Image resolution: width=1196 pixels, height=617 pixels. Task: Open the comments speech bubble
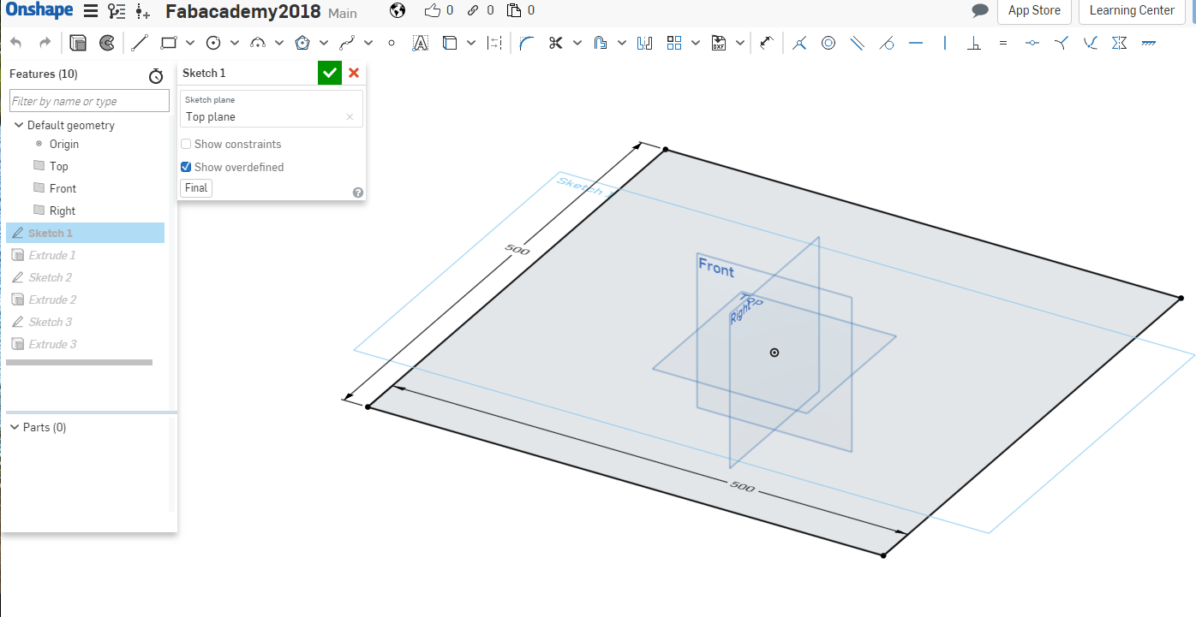(x=980, y=11)
